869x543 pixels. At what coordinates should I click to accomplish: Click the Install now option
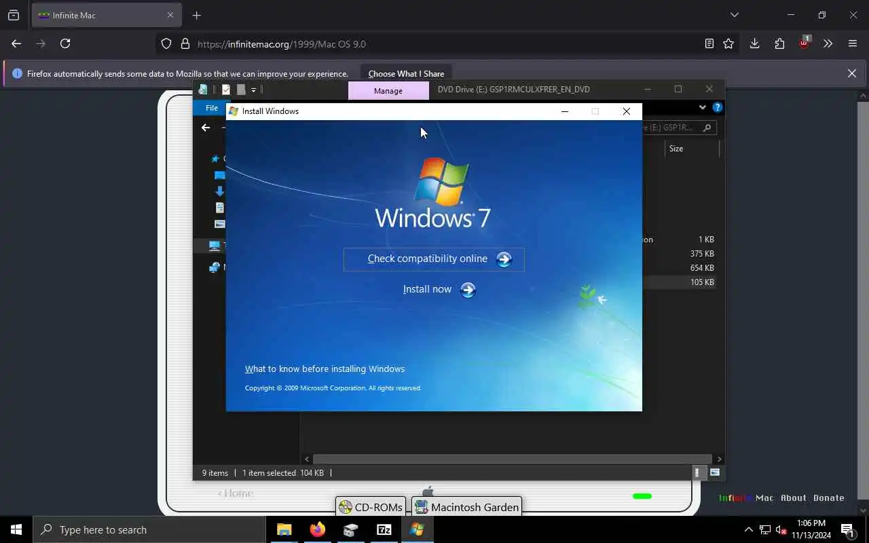439,290
